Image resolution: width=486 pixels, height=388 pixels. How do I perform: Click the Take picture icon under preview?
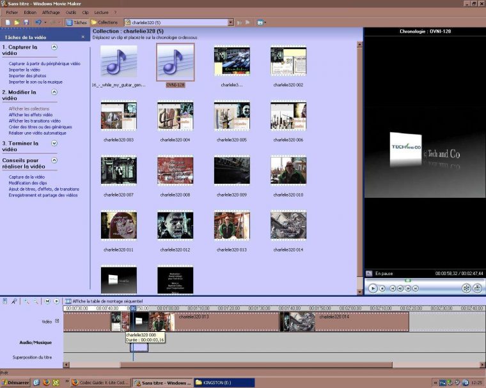click(477, 288)
